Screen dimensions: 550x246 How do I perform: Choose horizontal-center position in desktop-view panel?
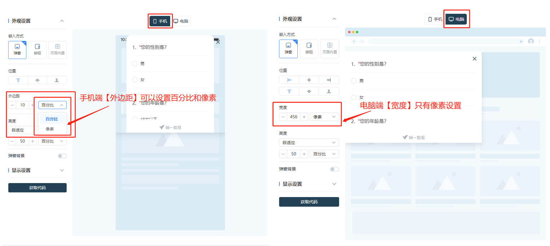tap(309, 80)
